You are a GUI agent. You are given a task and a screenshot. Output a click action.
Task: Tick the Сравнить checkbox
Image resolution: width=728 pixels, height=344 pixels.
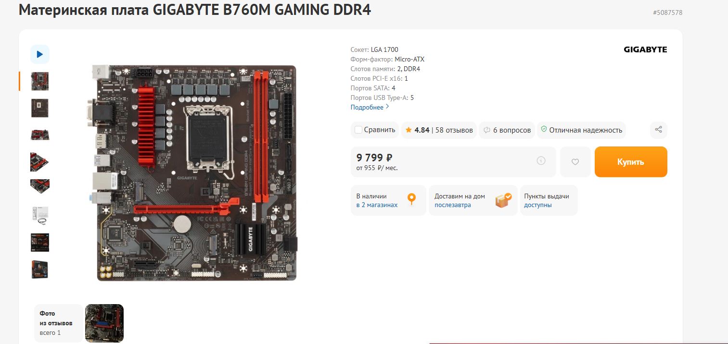coord(358,130)
